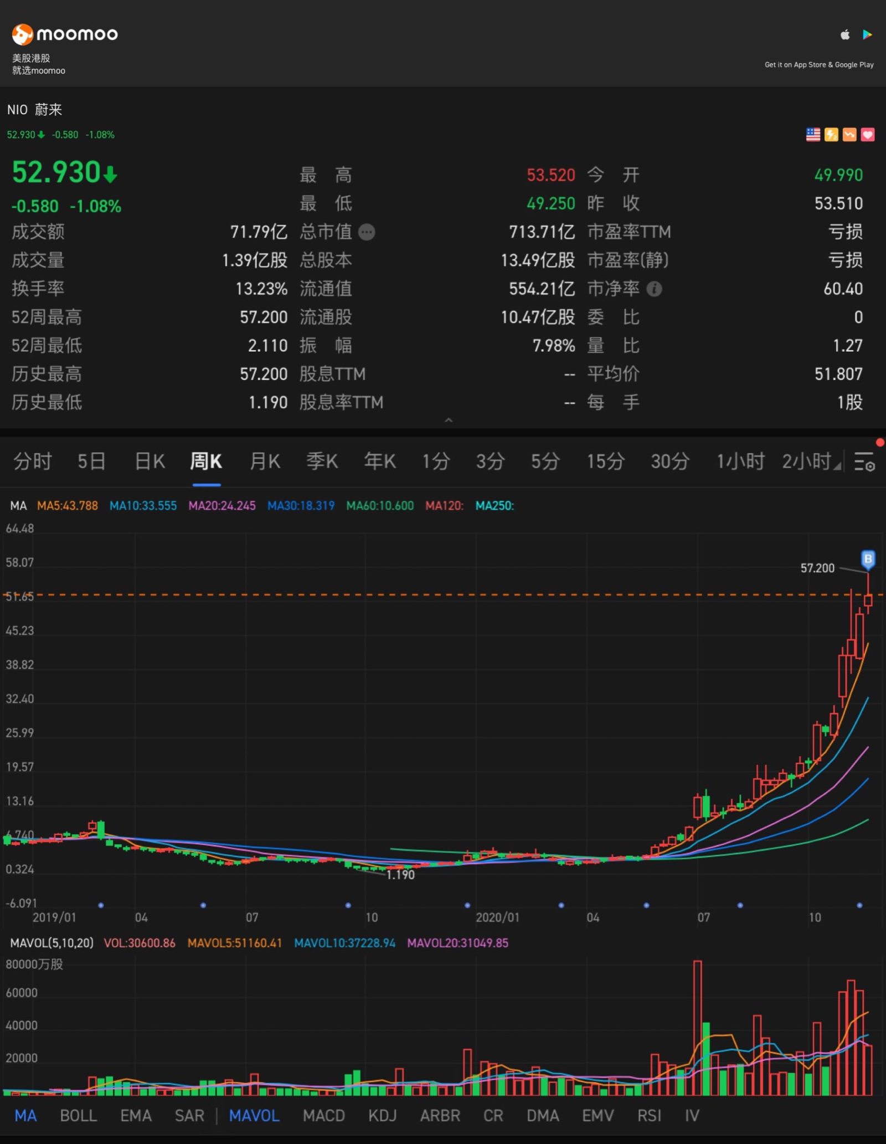This screenshot has height=1144, width=886.
Task: Click the Get it on App Store & Google Play link
Action: [819, 65]
